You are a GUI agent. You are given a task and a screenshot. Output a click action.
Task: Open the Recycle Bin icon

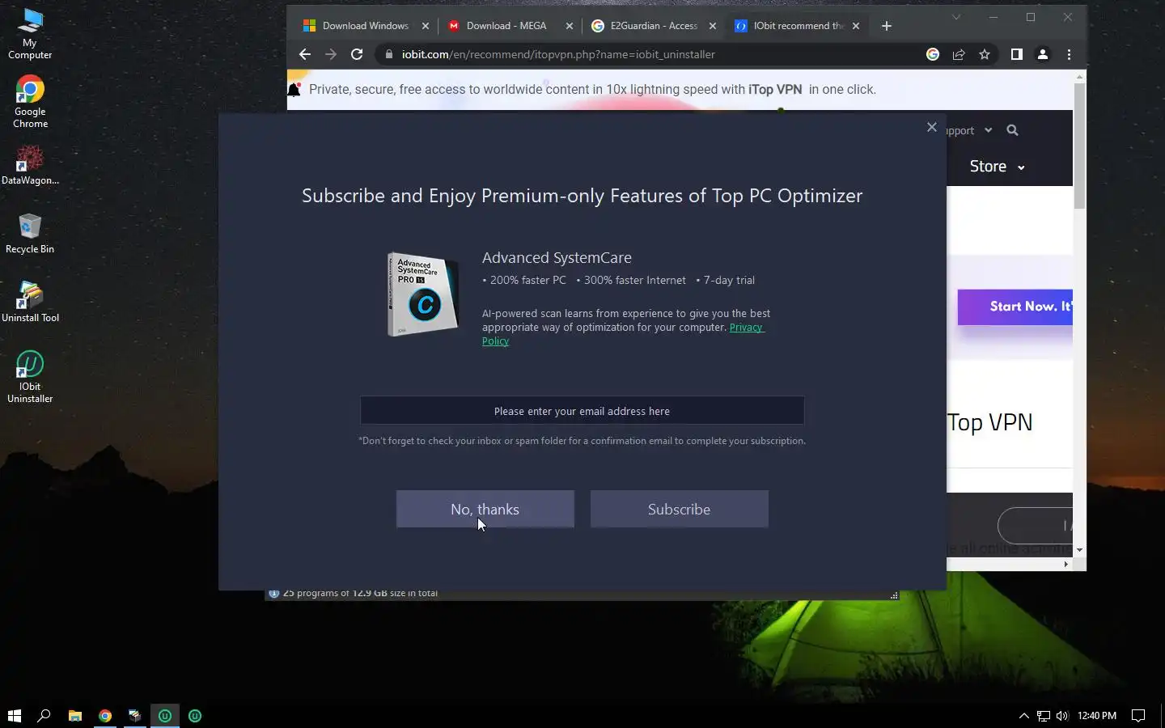point(30,234)
